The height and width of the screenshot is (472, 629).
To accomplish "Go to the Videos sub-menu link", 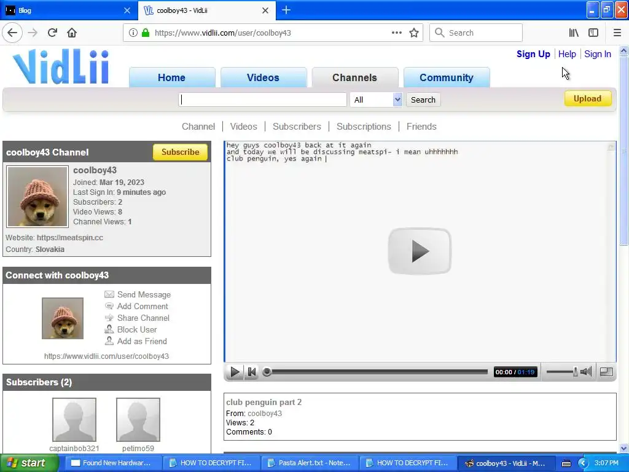I will click(x=243, y=127).
